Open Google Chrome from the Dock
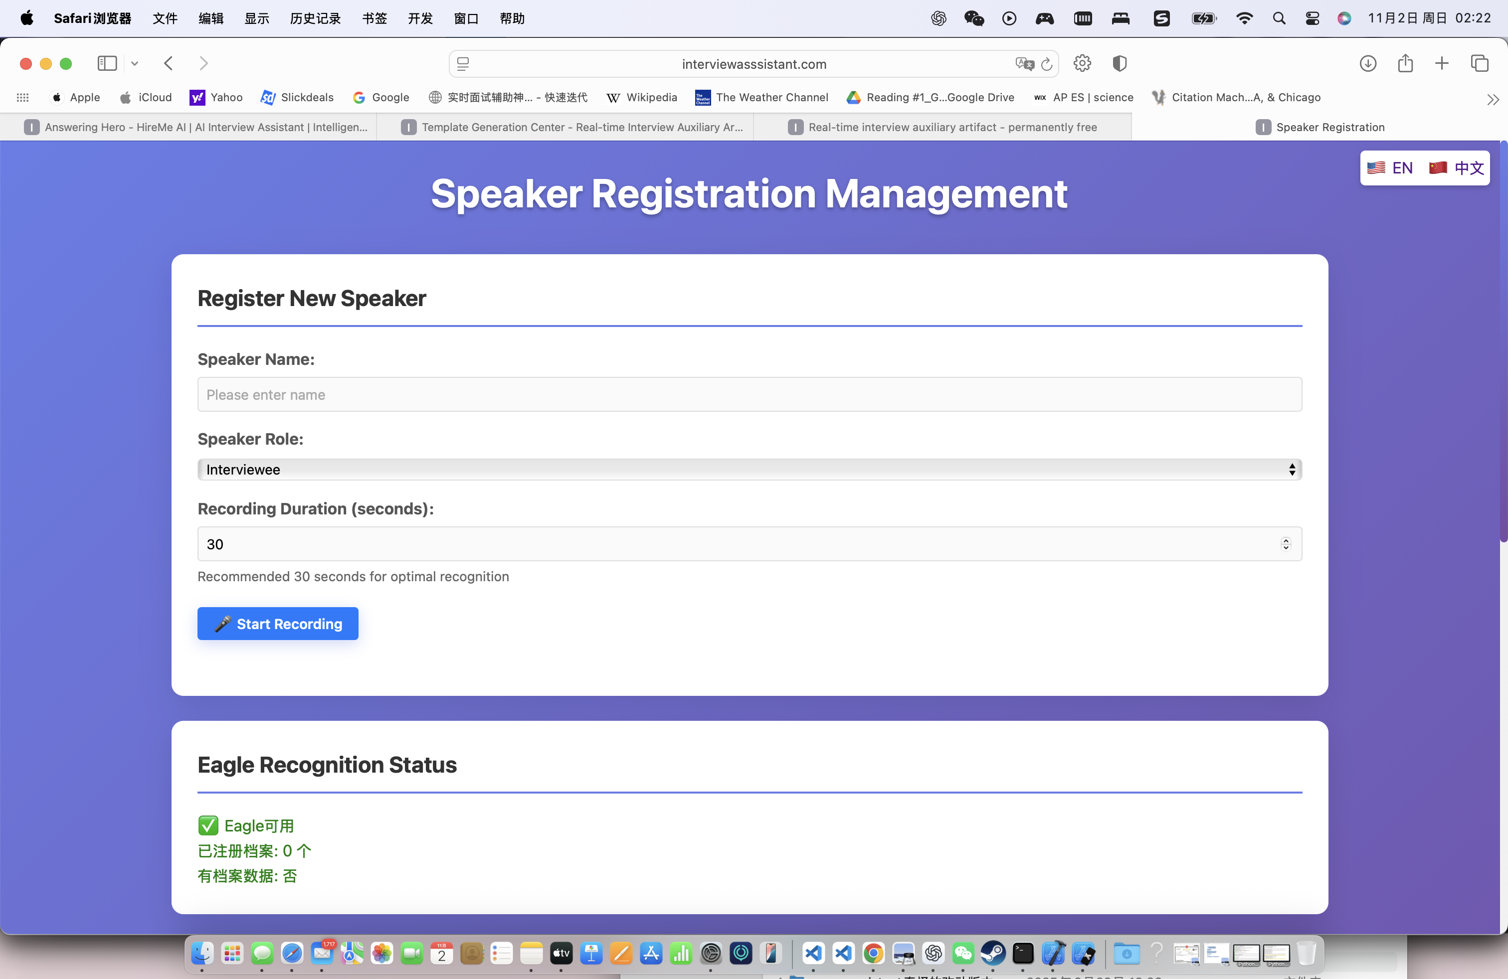This screenshot has width=1508, height=979. pyautogui.click(x=874, y=954)
